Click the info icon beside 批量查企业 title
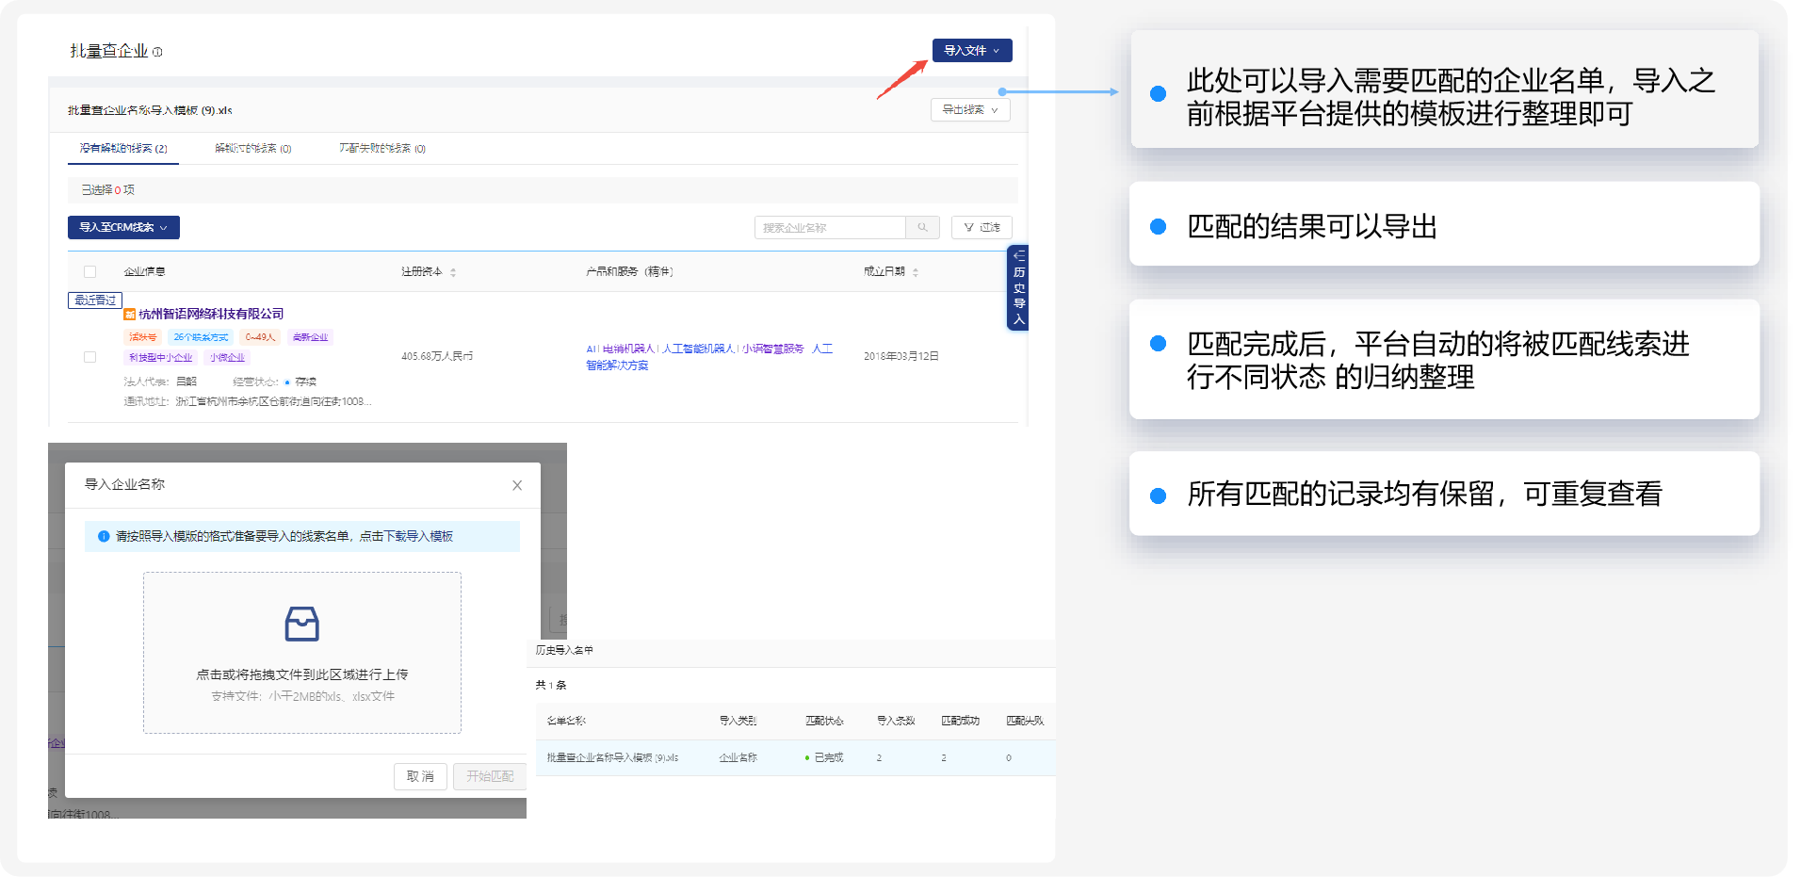 pos(157,52)
